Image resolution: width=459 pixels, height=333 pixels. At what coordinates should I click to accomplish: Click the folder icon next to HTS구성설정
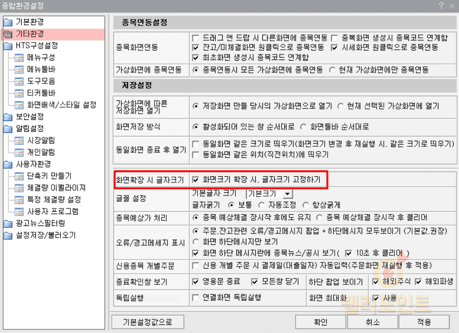click(x=8, y=46)
